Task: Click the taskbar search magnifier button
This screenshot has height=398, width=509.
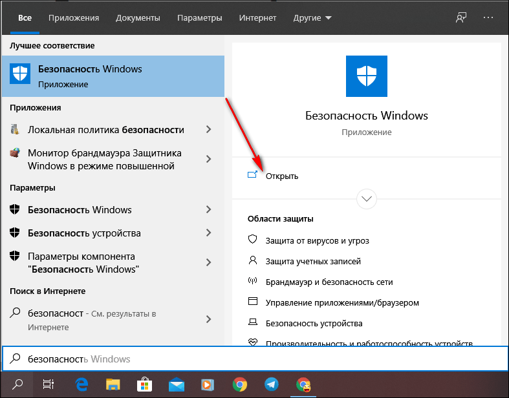Action: pyautogui.click(x=17, y=384)
